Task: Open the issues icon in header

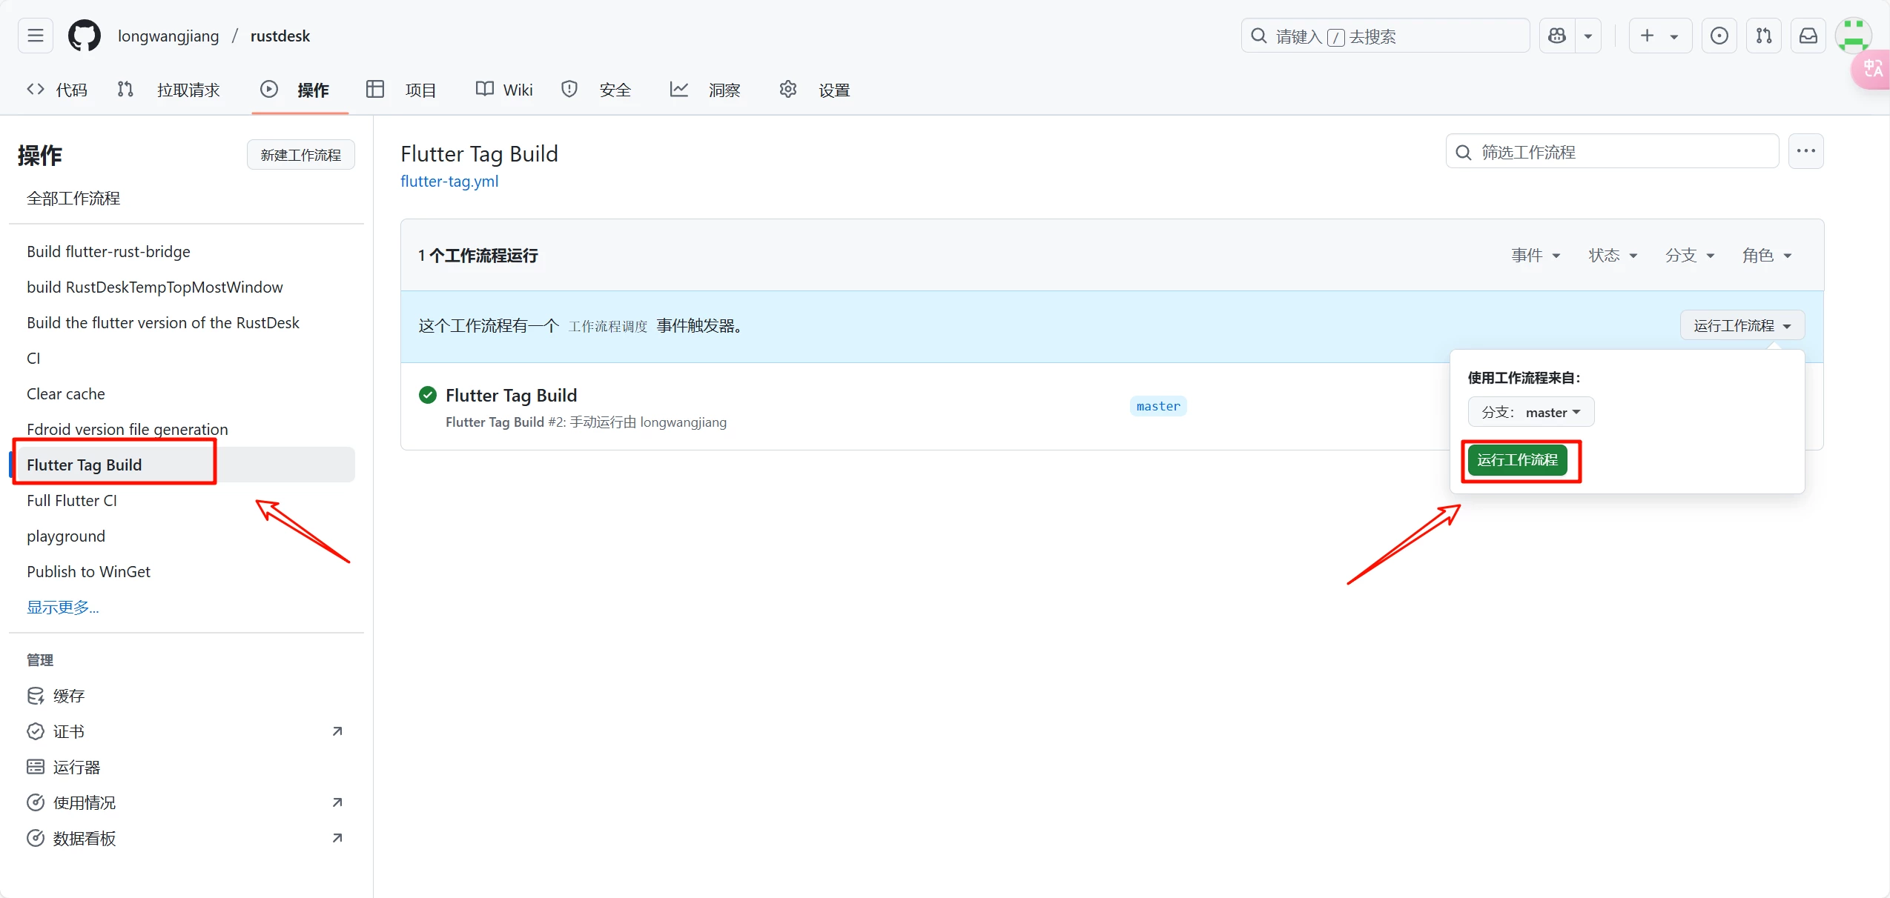Action: pyautogui.click(x=1719, y=36)
